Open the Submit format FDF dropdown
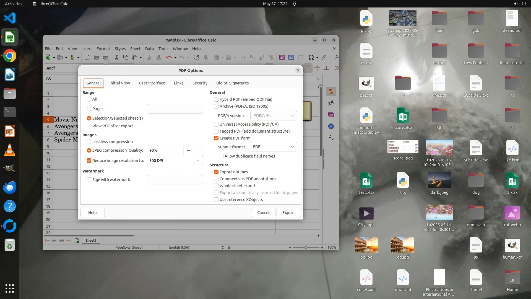 273,147
